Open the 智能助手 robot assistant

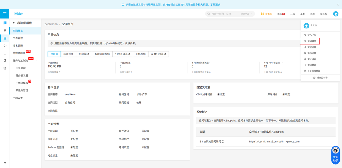pyautogui.click(x=335, y=155)
